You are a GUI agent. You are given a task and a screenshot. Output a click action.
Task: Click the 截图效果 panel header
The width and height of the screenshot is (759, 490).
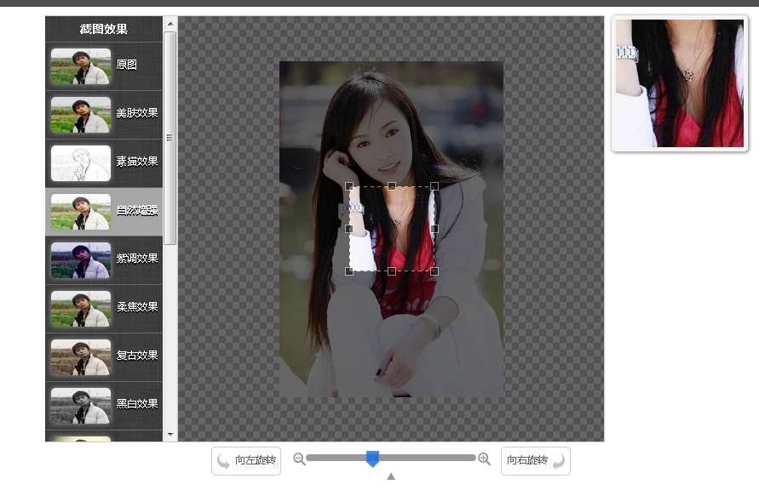tap(102, 28)
